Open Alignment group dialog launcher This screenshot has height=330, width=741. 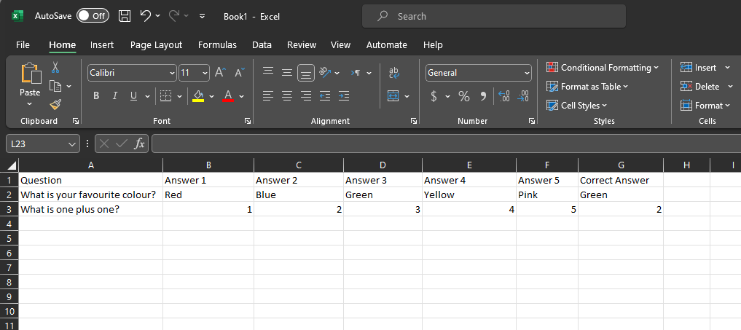[x=414, y=121]
